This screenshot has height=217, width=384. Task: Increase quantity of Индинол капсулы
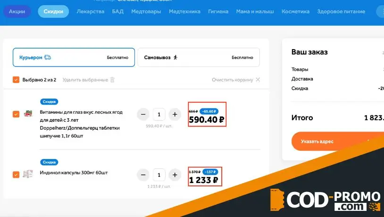point(175,175)
